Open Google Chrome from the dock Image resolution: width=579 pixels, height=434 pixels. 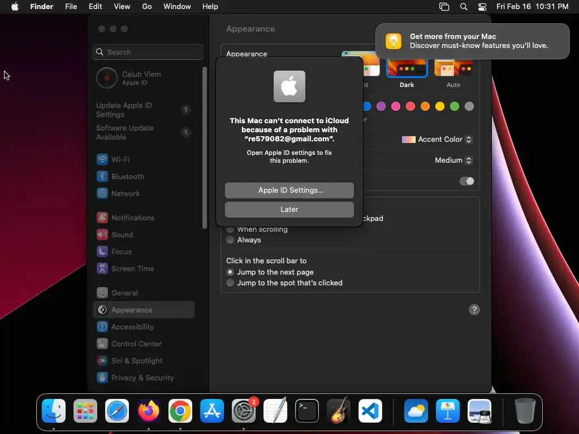pyautogui.click(x=180, y=411)
